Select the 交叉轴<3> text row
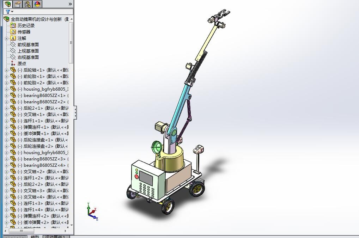 43,191
